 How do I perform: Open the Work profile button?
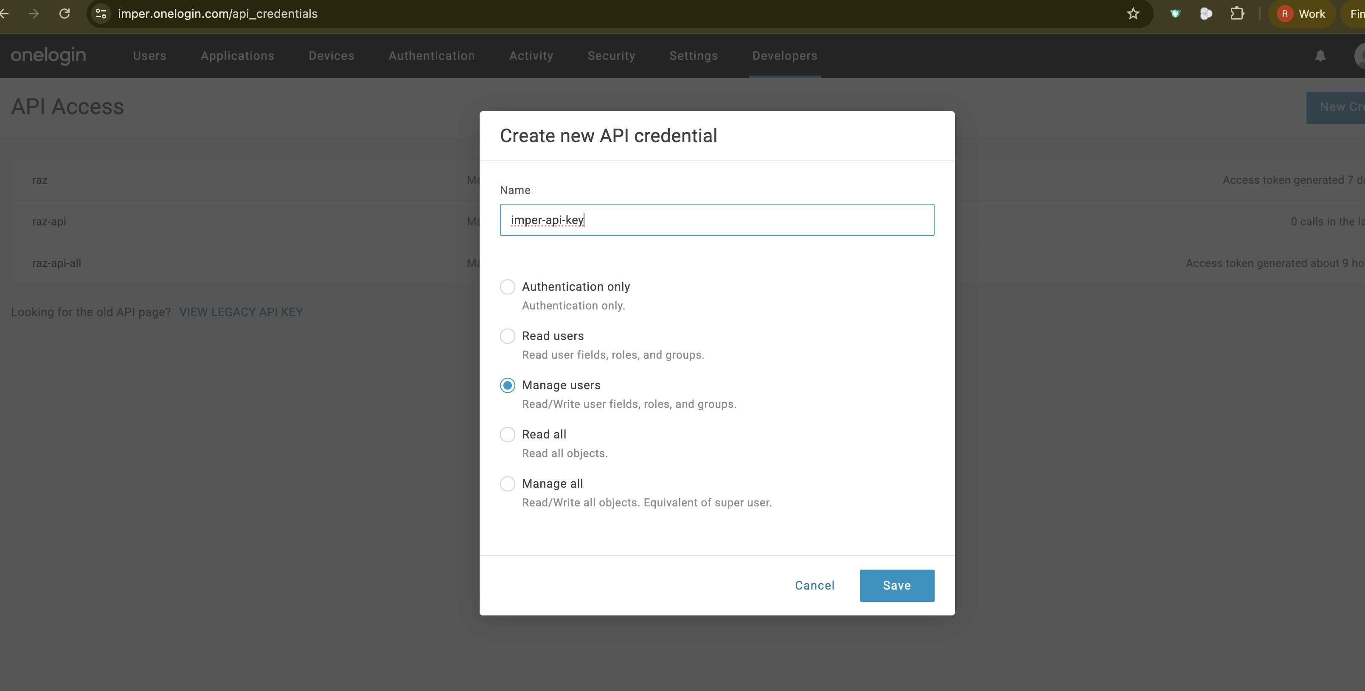[x=1302, y=14]
